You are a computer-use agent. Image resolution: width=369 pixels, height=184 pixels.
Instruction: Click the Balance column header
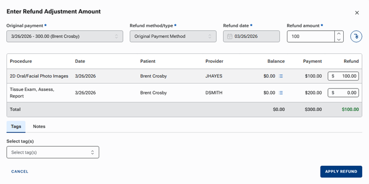click(276, 61)
